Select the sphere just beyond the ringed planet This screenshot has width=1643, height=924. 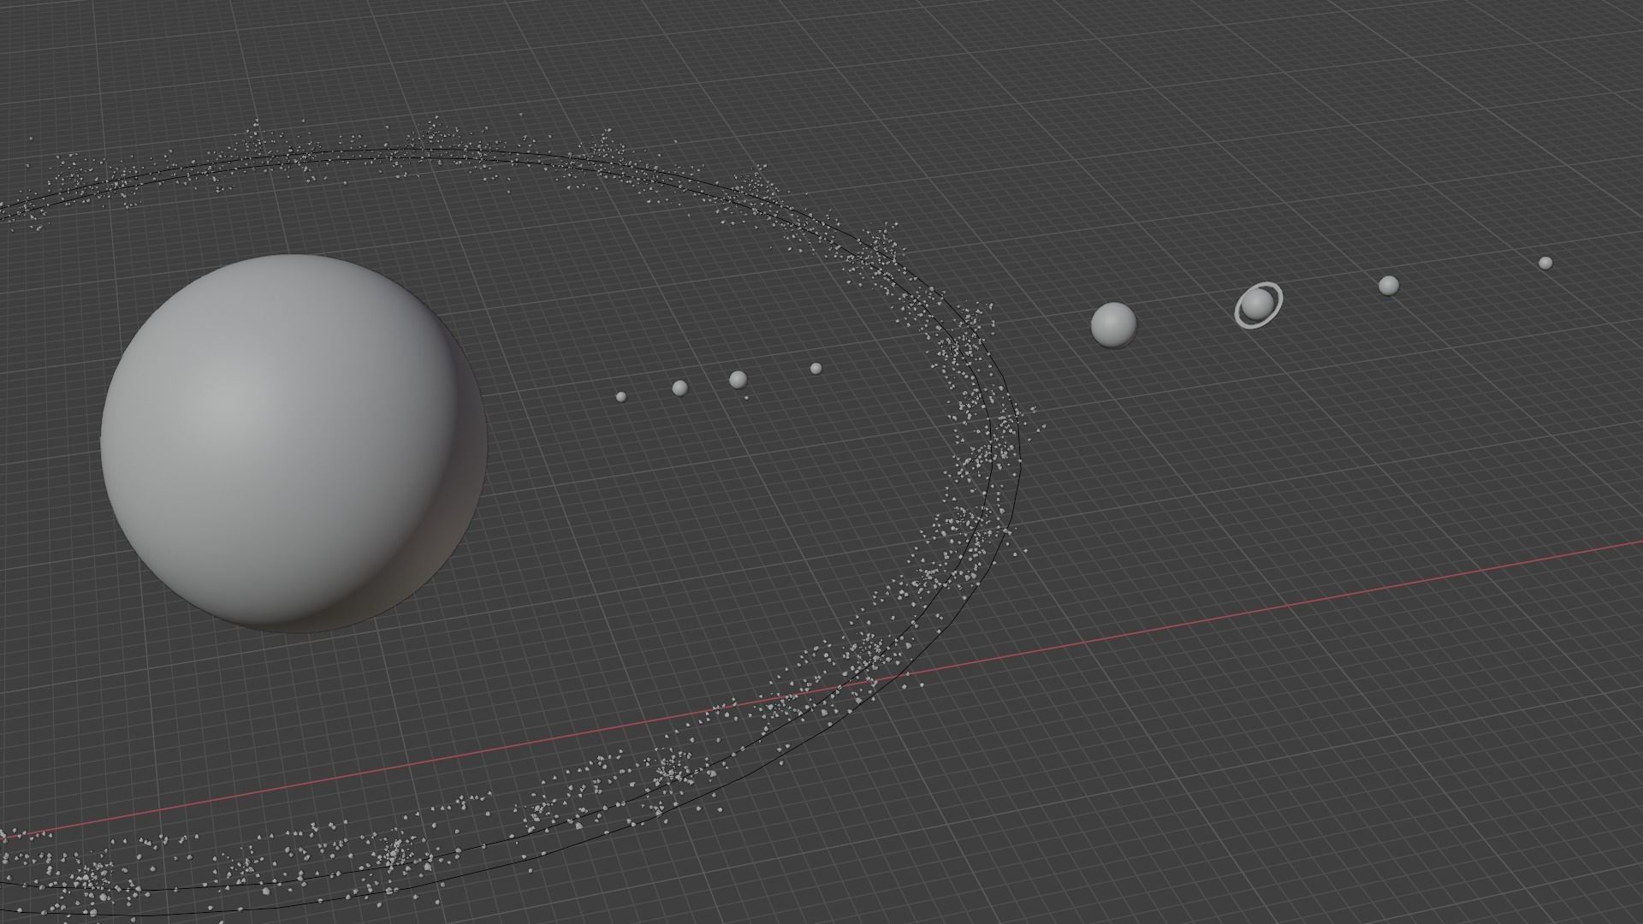point(1388,285)
